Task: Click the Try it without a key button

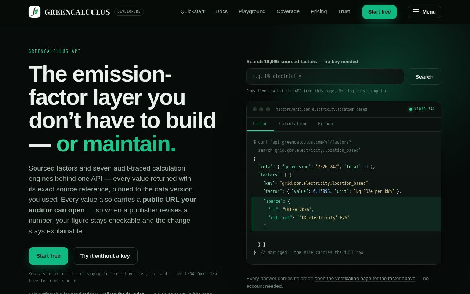Action: (105, 256)
